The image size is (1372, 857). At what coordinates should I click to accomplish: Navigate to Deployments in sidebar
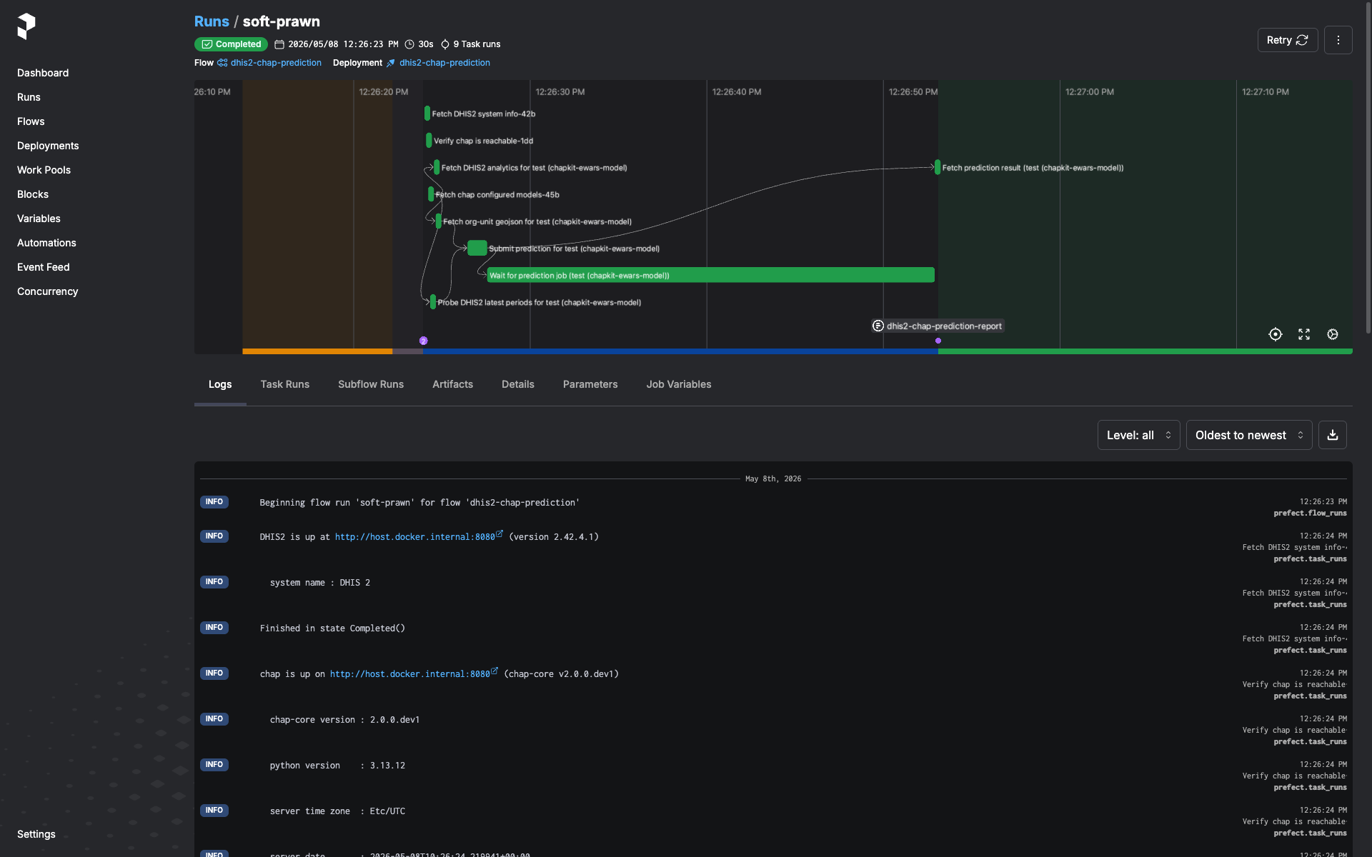(x=48, y=146)
